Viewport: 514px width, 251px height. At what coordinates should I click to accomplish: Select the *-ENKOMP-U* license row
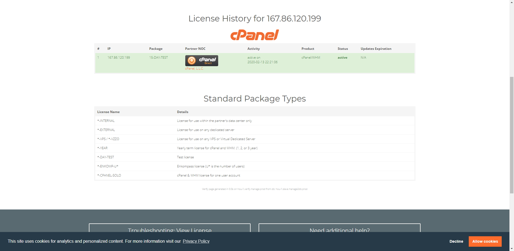[x=108, y=166]
